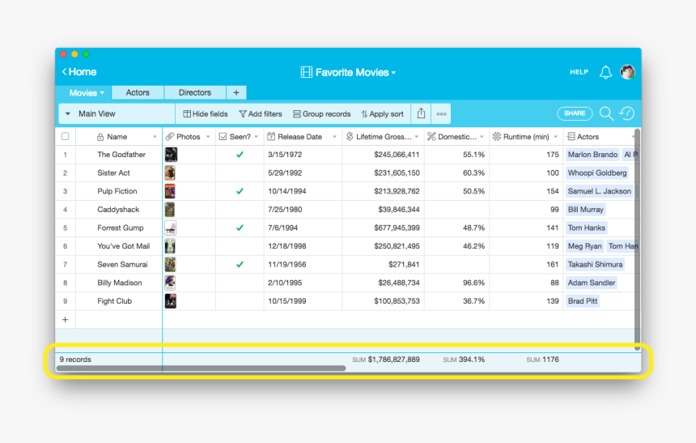The width and height of the screenshot is (696, 443).
Task: Uncheck Seen for Forrest Gump
Action: pos(240,228)
